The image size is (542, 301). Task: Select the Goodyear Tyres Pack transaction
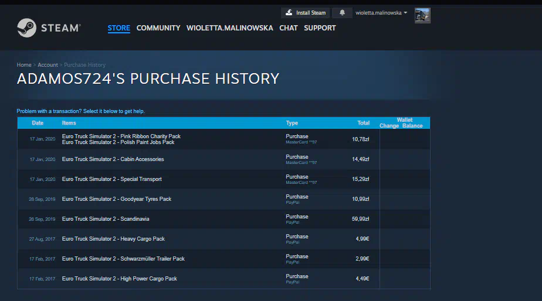coord(223,199)
